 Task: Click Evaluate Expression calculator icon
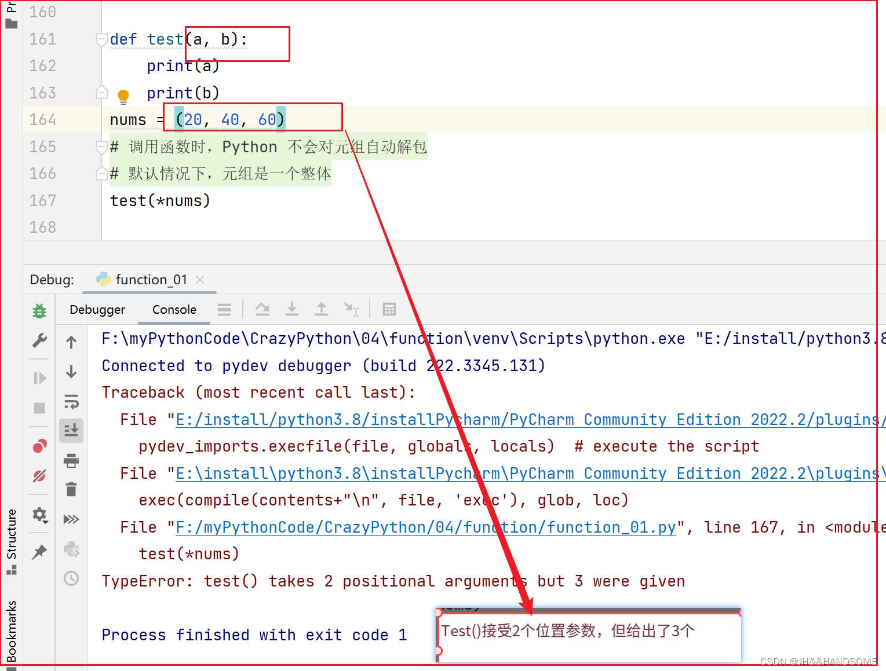[389, 309]
